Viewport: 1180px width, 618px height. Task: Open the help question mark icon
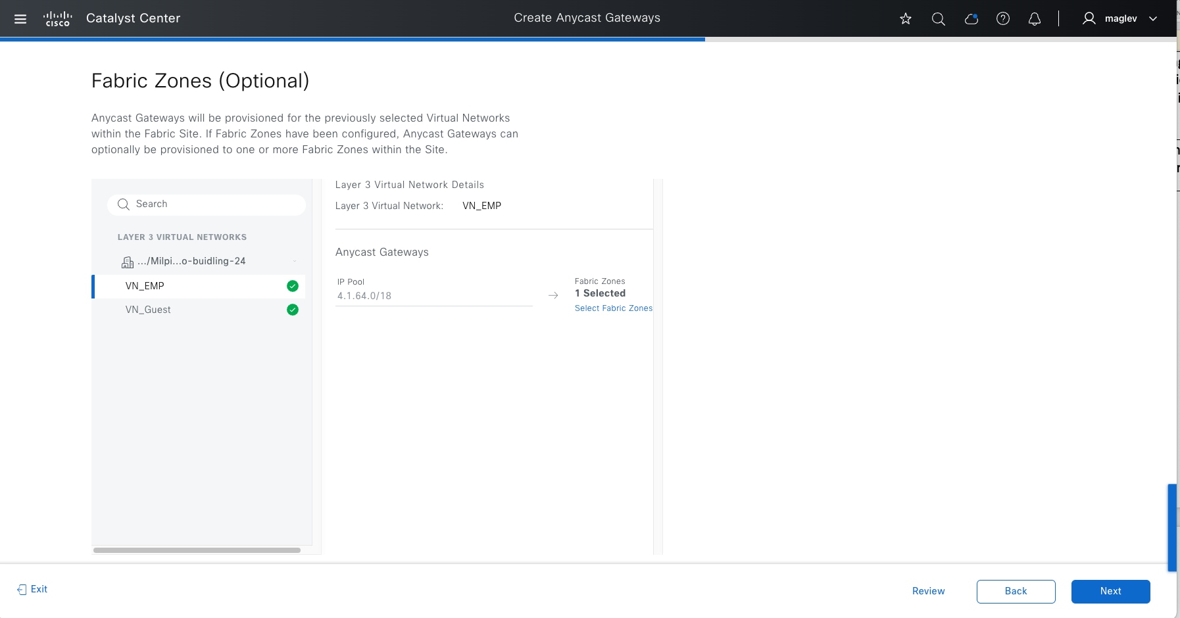1003,19
